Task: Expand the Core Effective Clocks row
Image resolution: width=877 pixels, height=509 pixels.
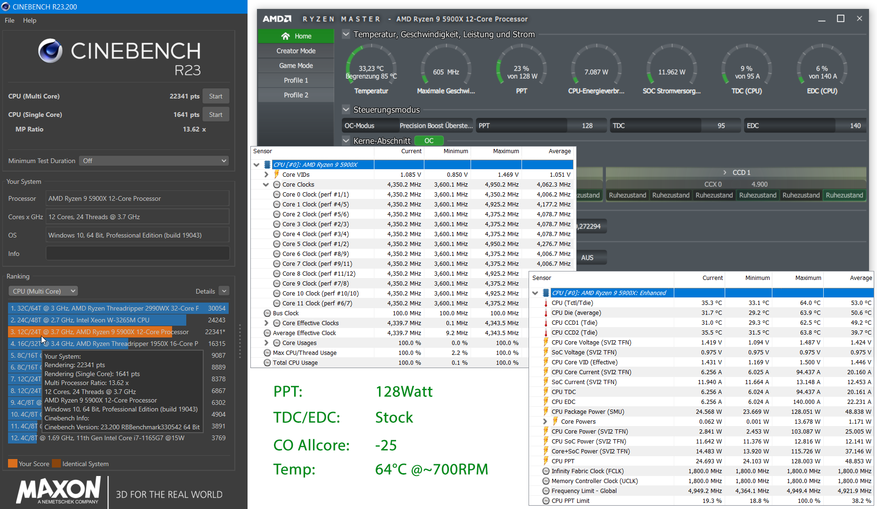Action: [266, 323]
